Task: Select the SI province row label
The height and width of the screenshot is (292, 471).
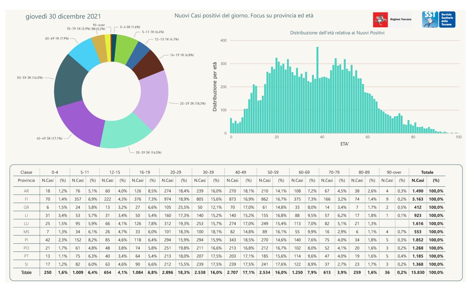Action: coord(26,264)
